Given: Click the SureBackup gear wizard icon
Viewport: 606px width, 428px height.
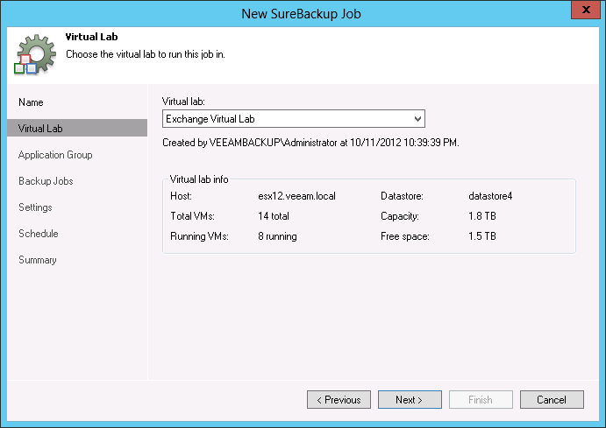Looking at the screenshot, I should [x=35, y=54].
